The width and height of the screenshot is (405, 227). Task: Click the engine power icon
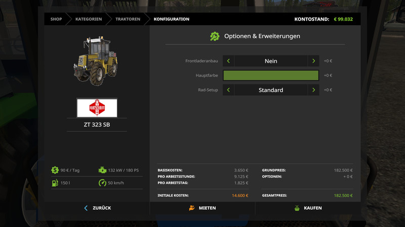click(103, 170)
